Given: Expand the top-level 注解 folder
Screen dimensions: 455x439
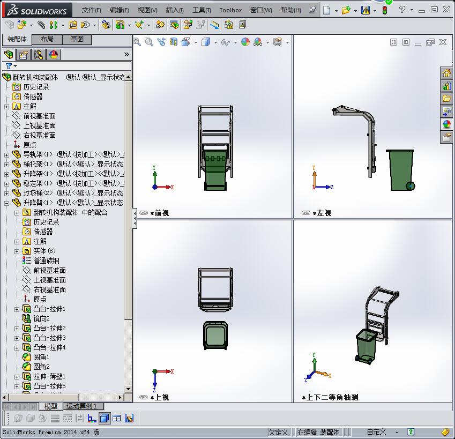Looking at the screenshot, I should click(6, 107).
